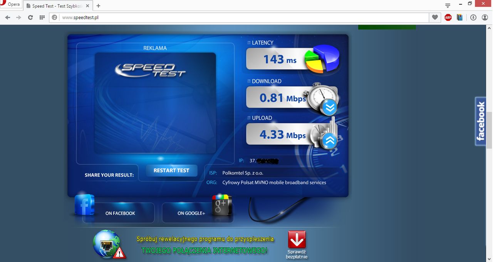Go forward to next page
The height and width of the screenshot is (262, 493).
point(18,17)
